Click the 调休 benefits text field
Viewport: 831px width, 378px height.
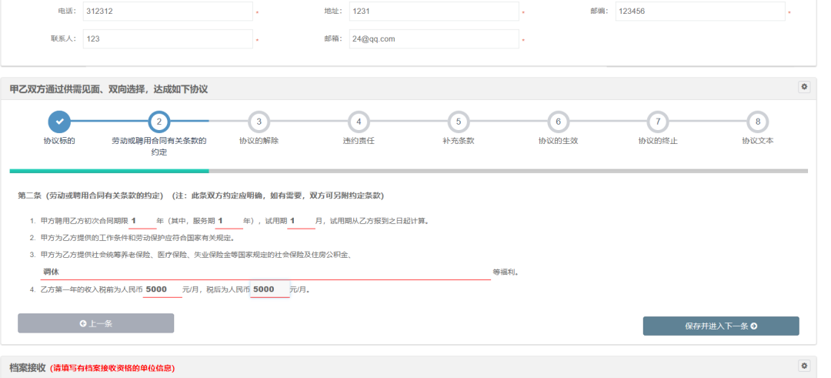click(265, 272)
